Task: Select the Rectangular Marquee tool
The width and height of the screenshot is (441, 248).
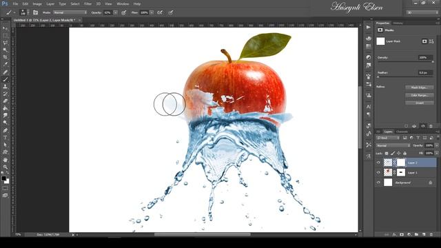Action: 5,35
